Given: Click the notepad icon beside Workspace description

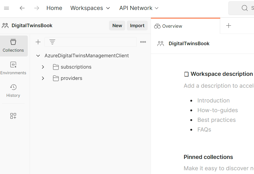Looking at the screenshot, I should (x=187, y=74).
